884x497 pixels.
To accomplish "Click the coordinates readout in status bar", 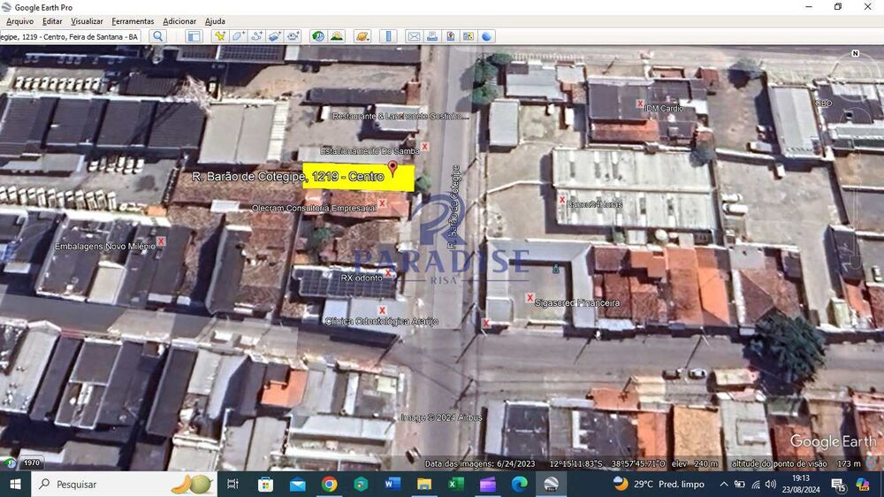I will tap(607, 463).
